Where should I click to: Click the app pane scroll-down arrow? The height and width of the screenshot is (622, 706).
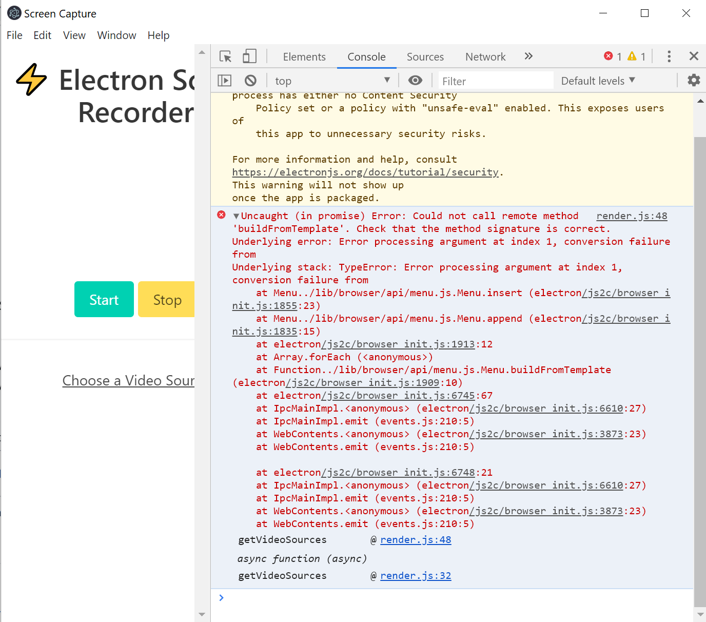click(x=202, y=614)
